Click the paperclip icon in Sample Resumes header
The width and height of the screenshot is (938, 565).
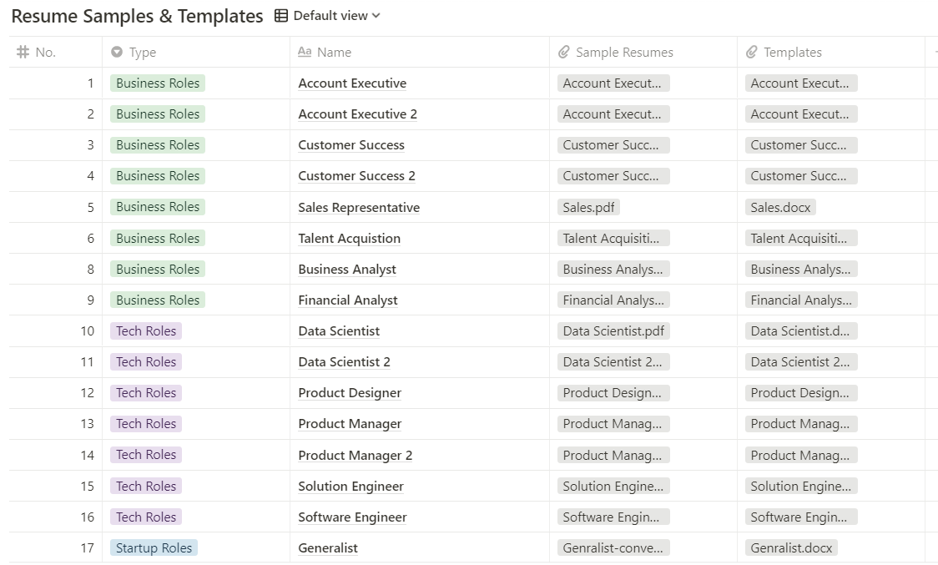[562, 52]
